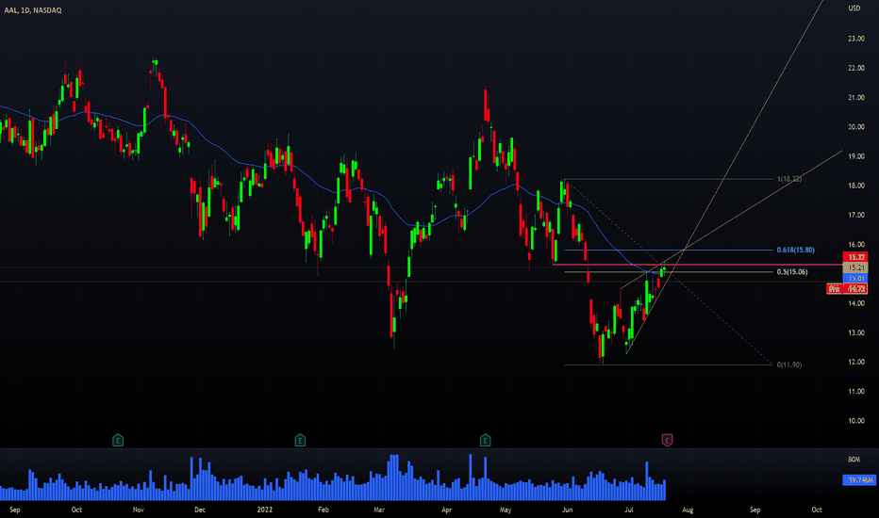This screenshot has width=879, height=518.
Task: Click the Apr label on time axis
Action: (x=446, y=510)
